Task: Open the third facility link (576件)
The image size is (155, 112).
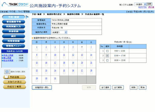Action: (x=8, y=61)
